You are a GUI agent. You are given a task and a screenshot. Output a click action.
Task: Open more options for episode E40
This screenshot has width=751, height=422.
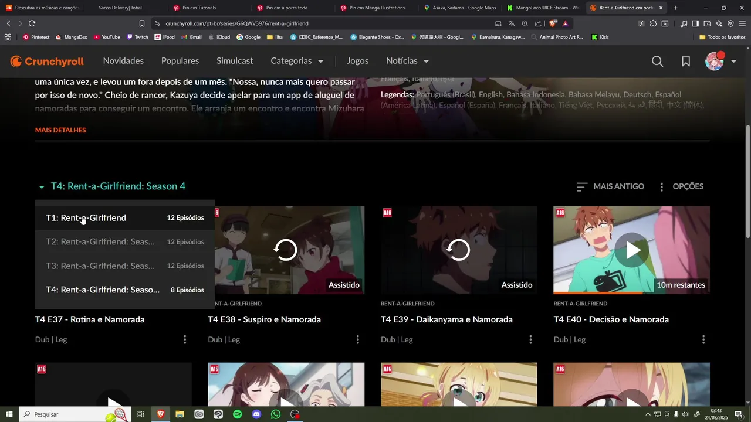[703, 339]
